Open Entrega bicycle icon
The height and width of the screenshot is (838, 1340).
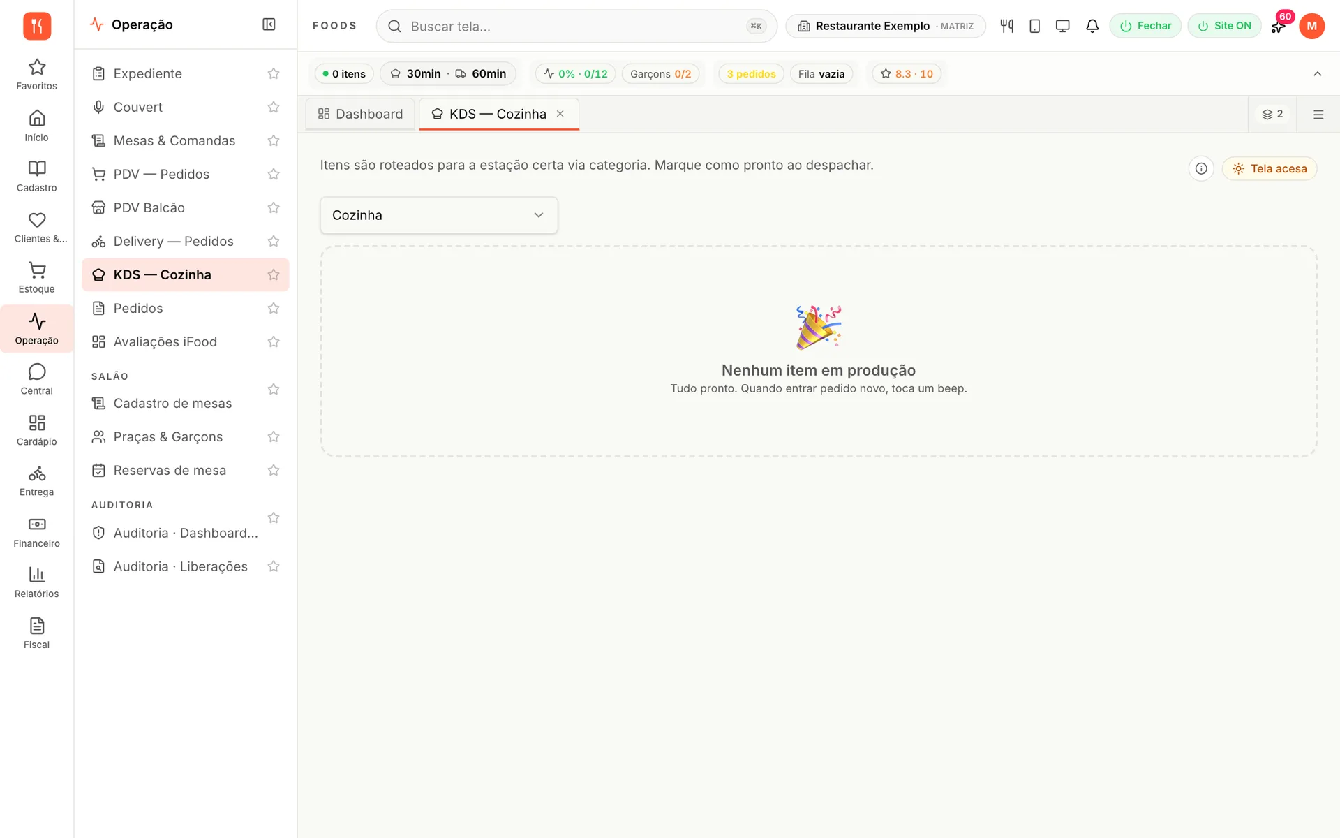click(37, 481)
